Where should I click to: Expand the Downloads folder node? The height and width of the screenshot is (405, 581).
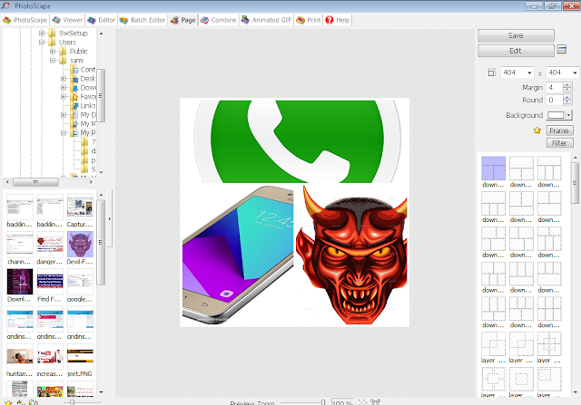tap(64, 87)
